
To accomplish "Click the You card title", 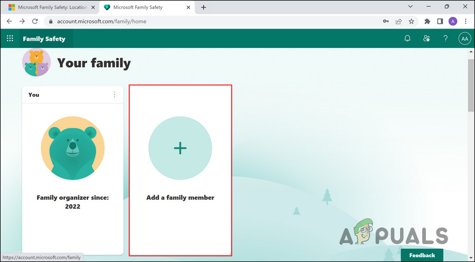I will click(x=34, y=95).
